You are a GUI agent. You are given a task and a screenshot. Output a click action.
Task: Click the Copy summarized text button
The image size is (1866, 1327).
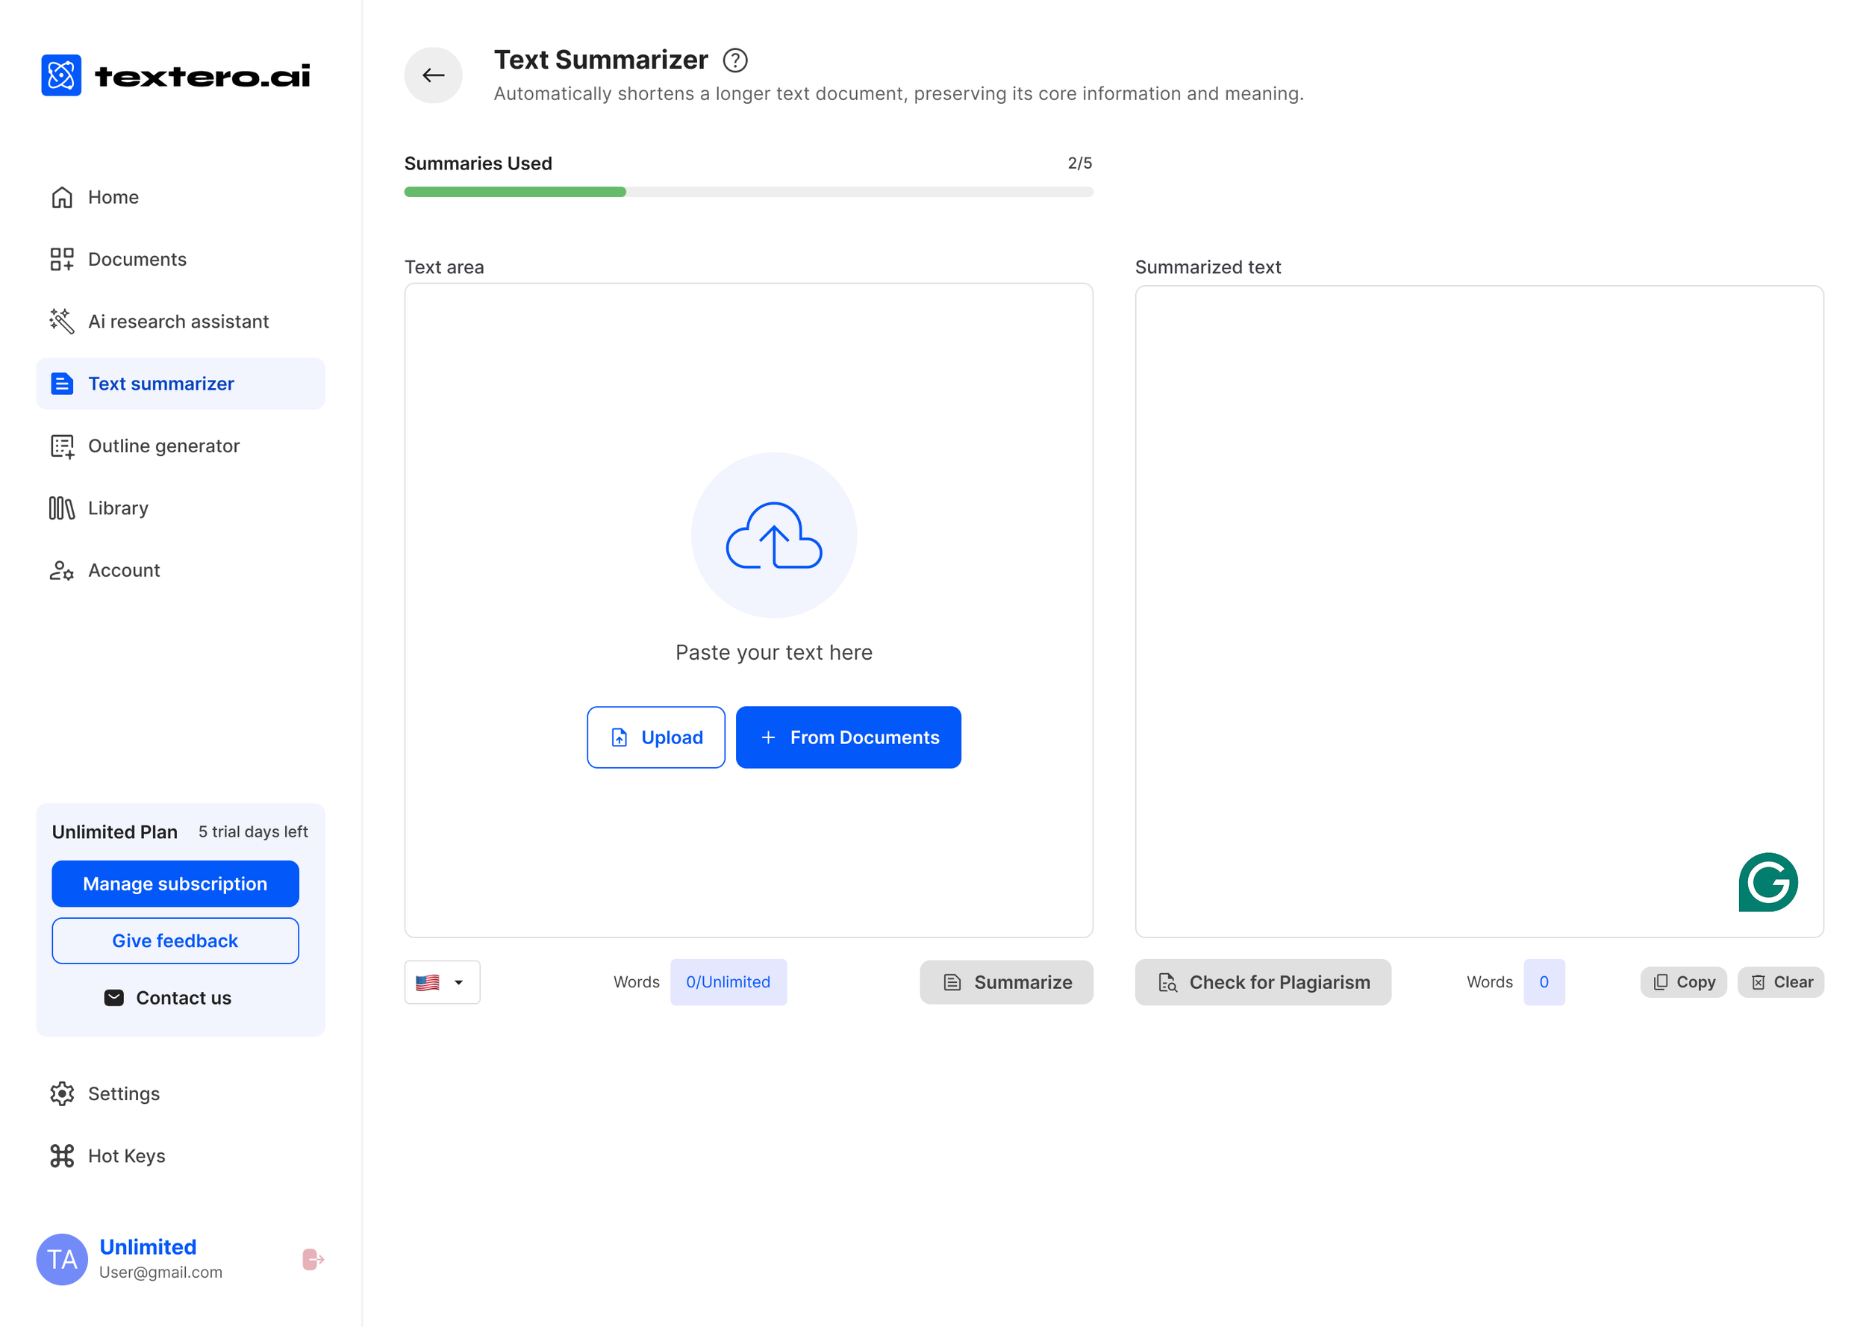click(1683, 982)
